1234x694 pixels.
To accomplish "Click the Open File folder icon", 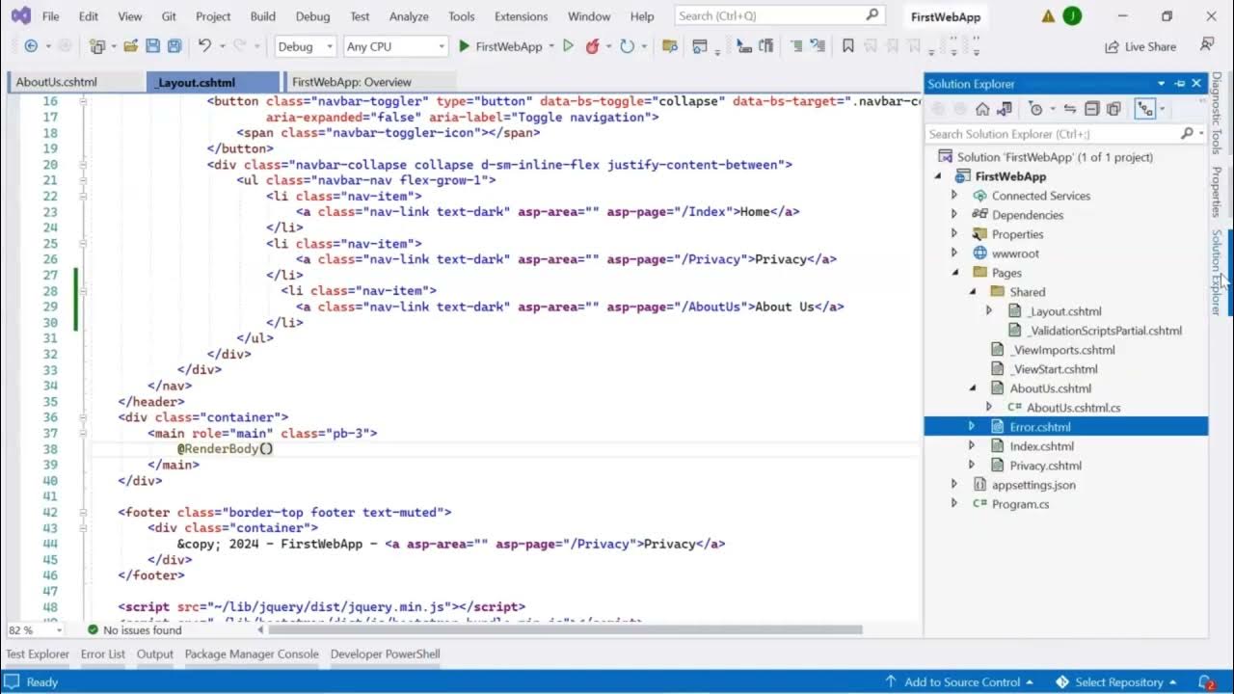I will coord(130,46).
